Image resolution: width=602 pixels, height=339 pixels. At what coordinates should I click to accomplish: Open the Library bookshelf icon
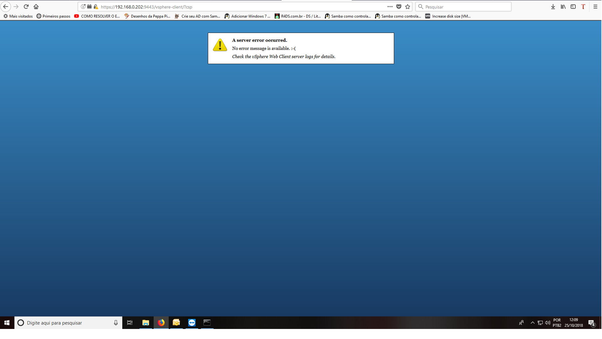563,7
